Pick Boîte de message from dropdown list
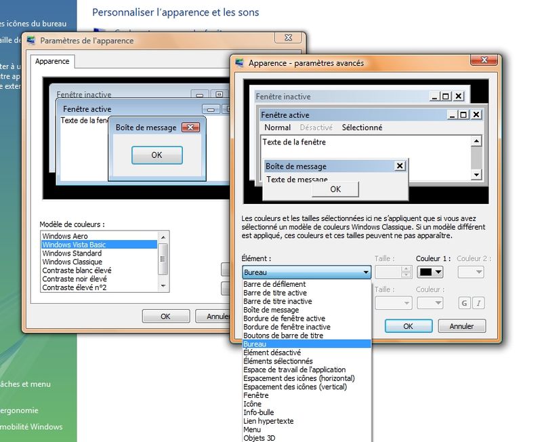 [307, 310]
